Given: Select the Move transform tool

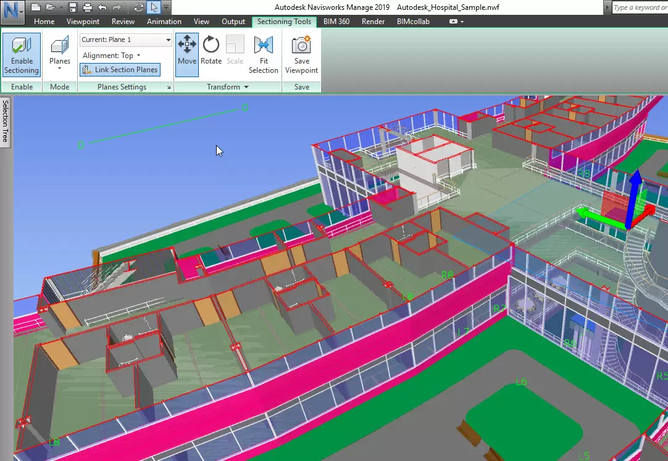Looking at the screenshot, I should coord(187,51).
